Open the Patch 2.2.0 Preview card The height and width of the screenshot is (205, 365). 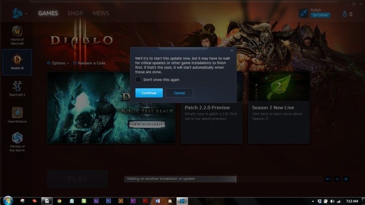pyautogui.click(x=211, y=123)
